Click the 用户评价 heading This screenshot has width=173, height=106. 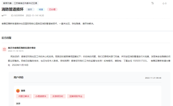(x=18, y=77)
